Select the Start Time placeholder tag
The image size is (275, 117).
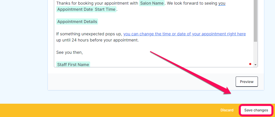(105, 9)
